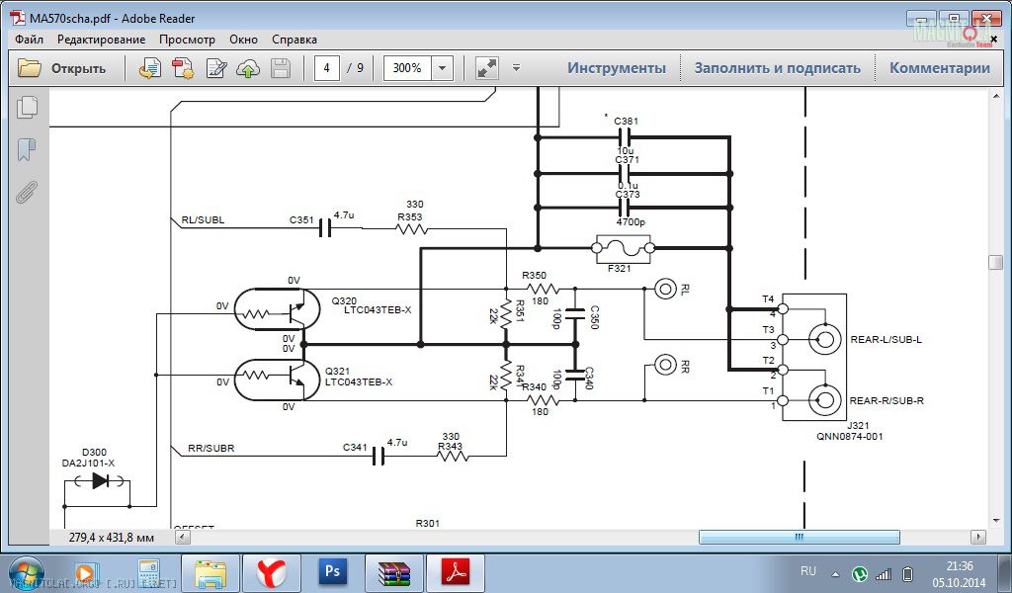
Task: Click the F321 fuse label
Action: (619, 268)
